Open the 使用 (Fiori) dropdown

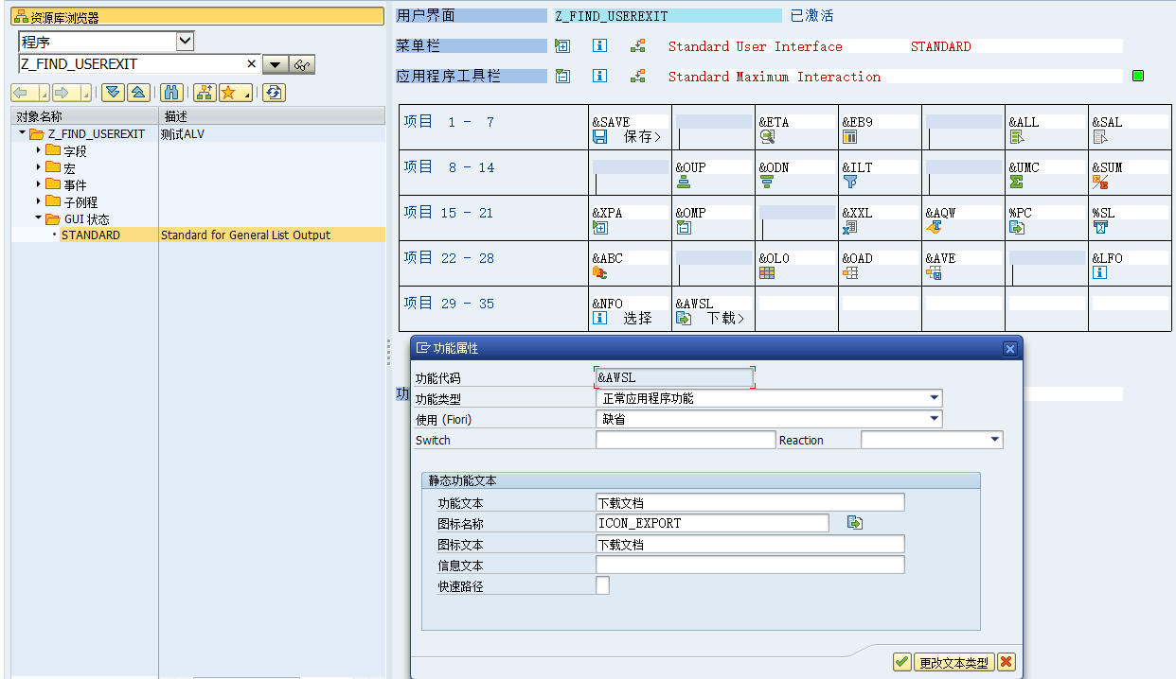coord(935,419)
